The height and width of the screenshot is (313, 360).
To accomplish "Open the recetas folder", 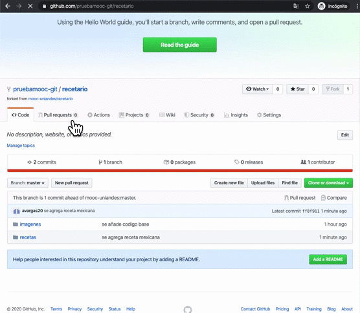I will pos(28,237).
